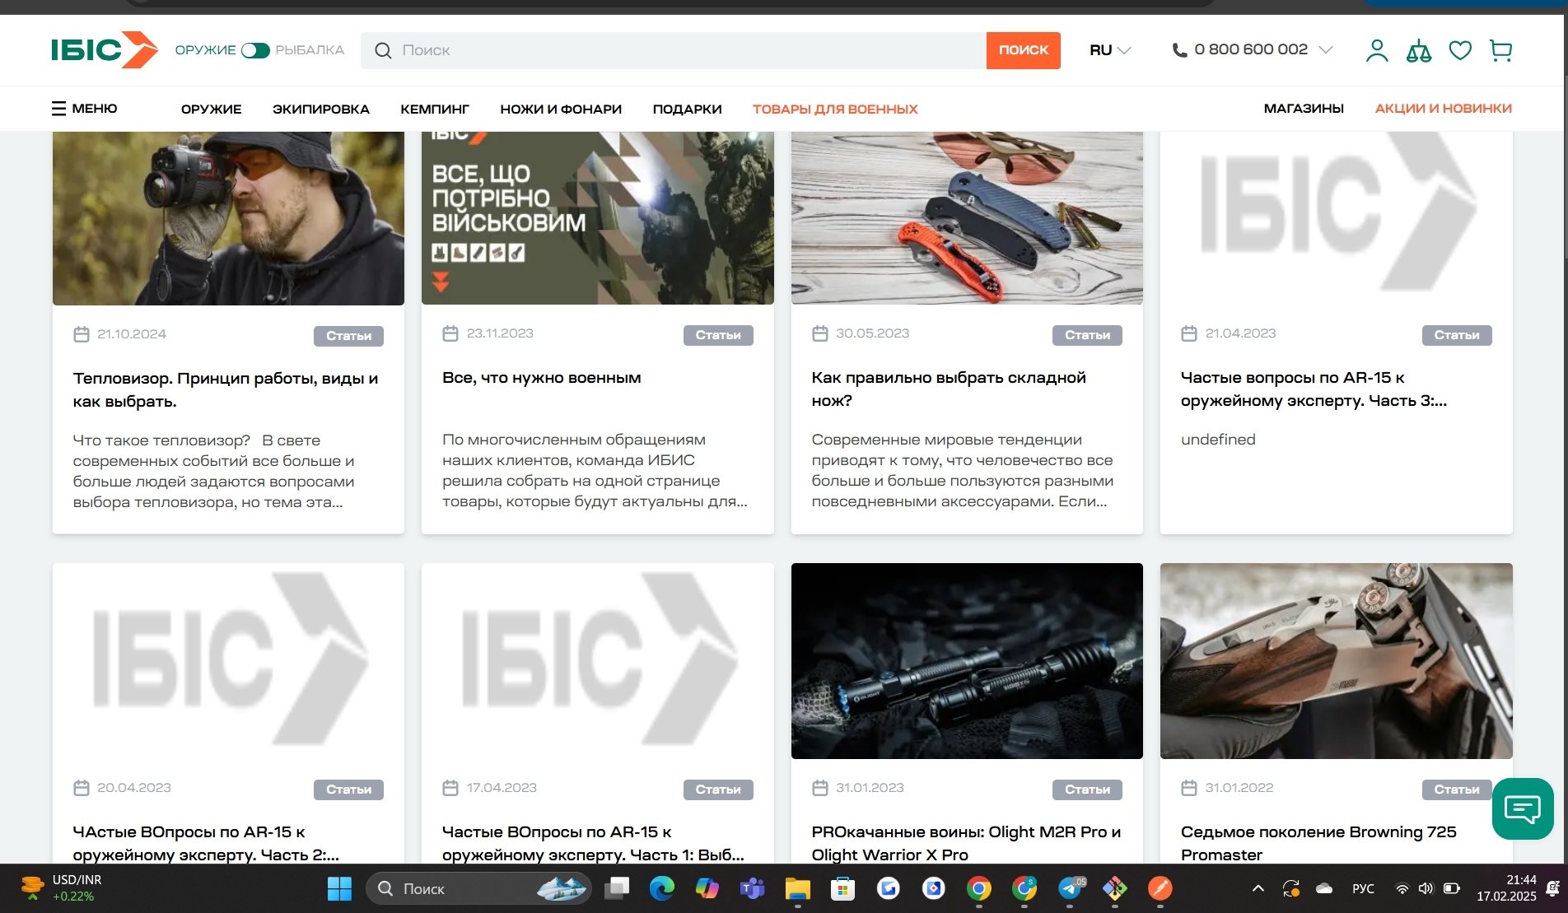Open the wishlist heart icon

point(1460,50)
